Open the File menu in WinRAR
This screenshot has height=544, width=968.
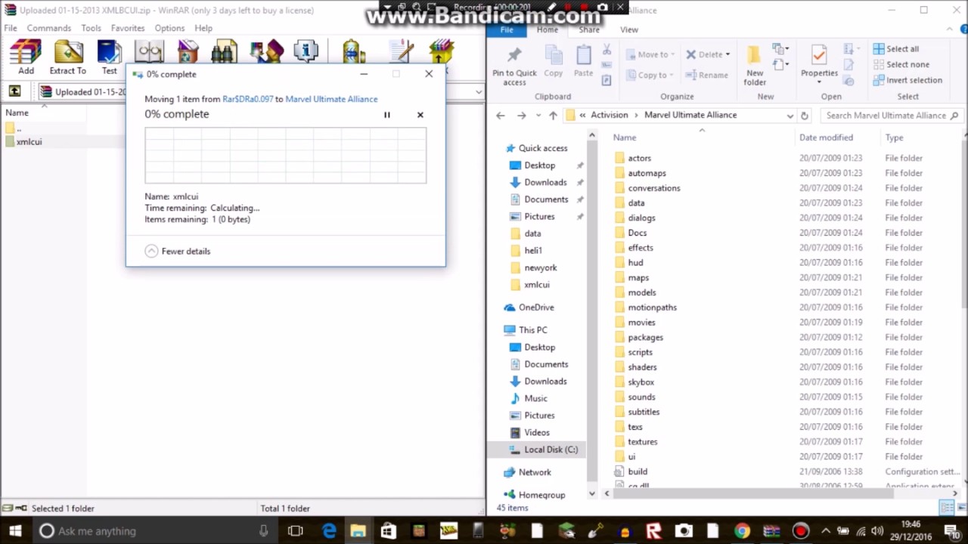11,28
